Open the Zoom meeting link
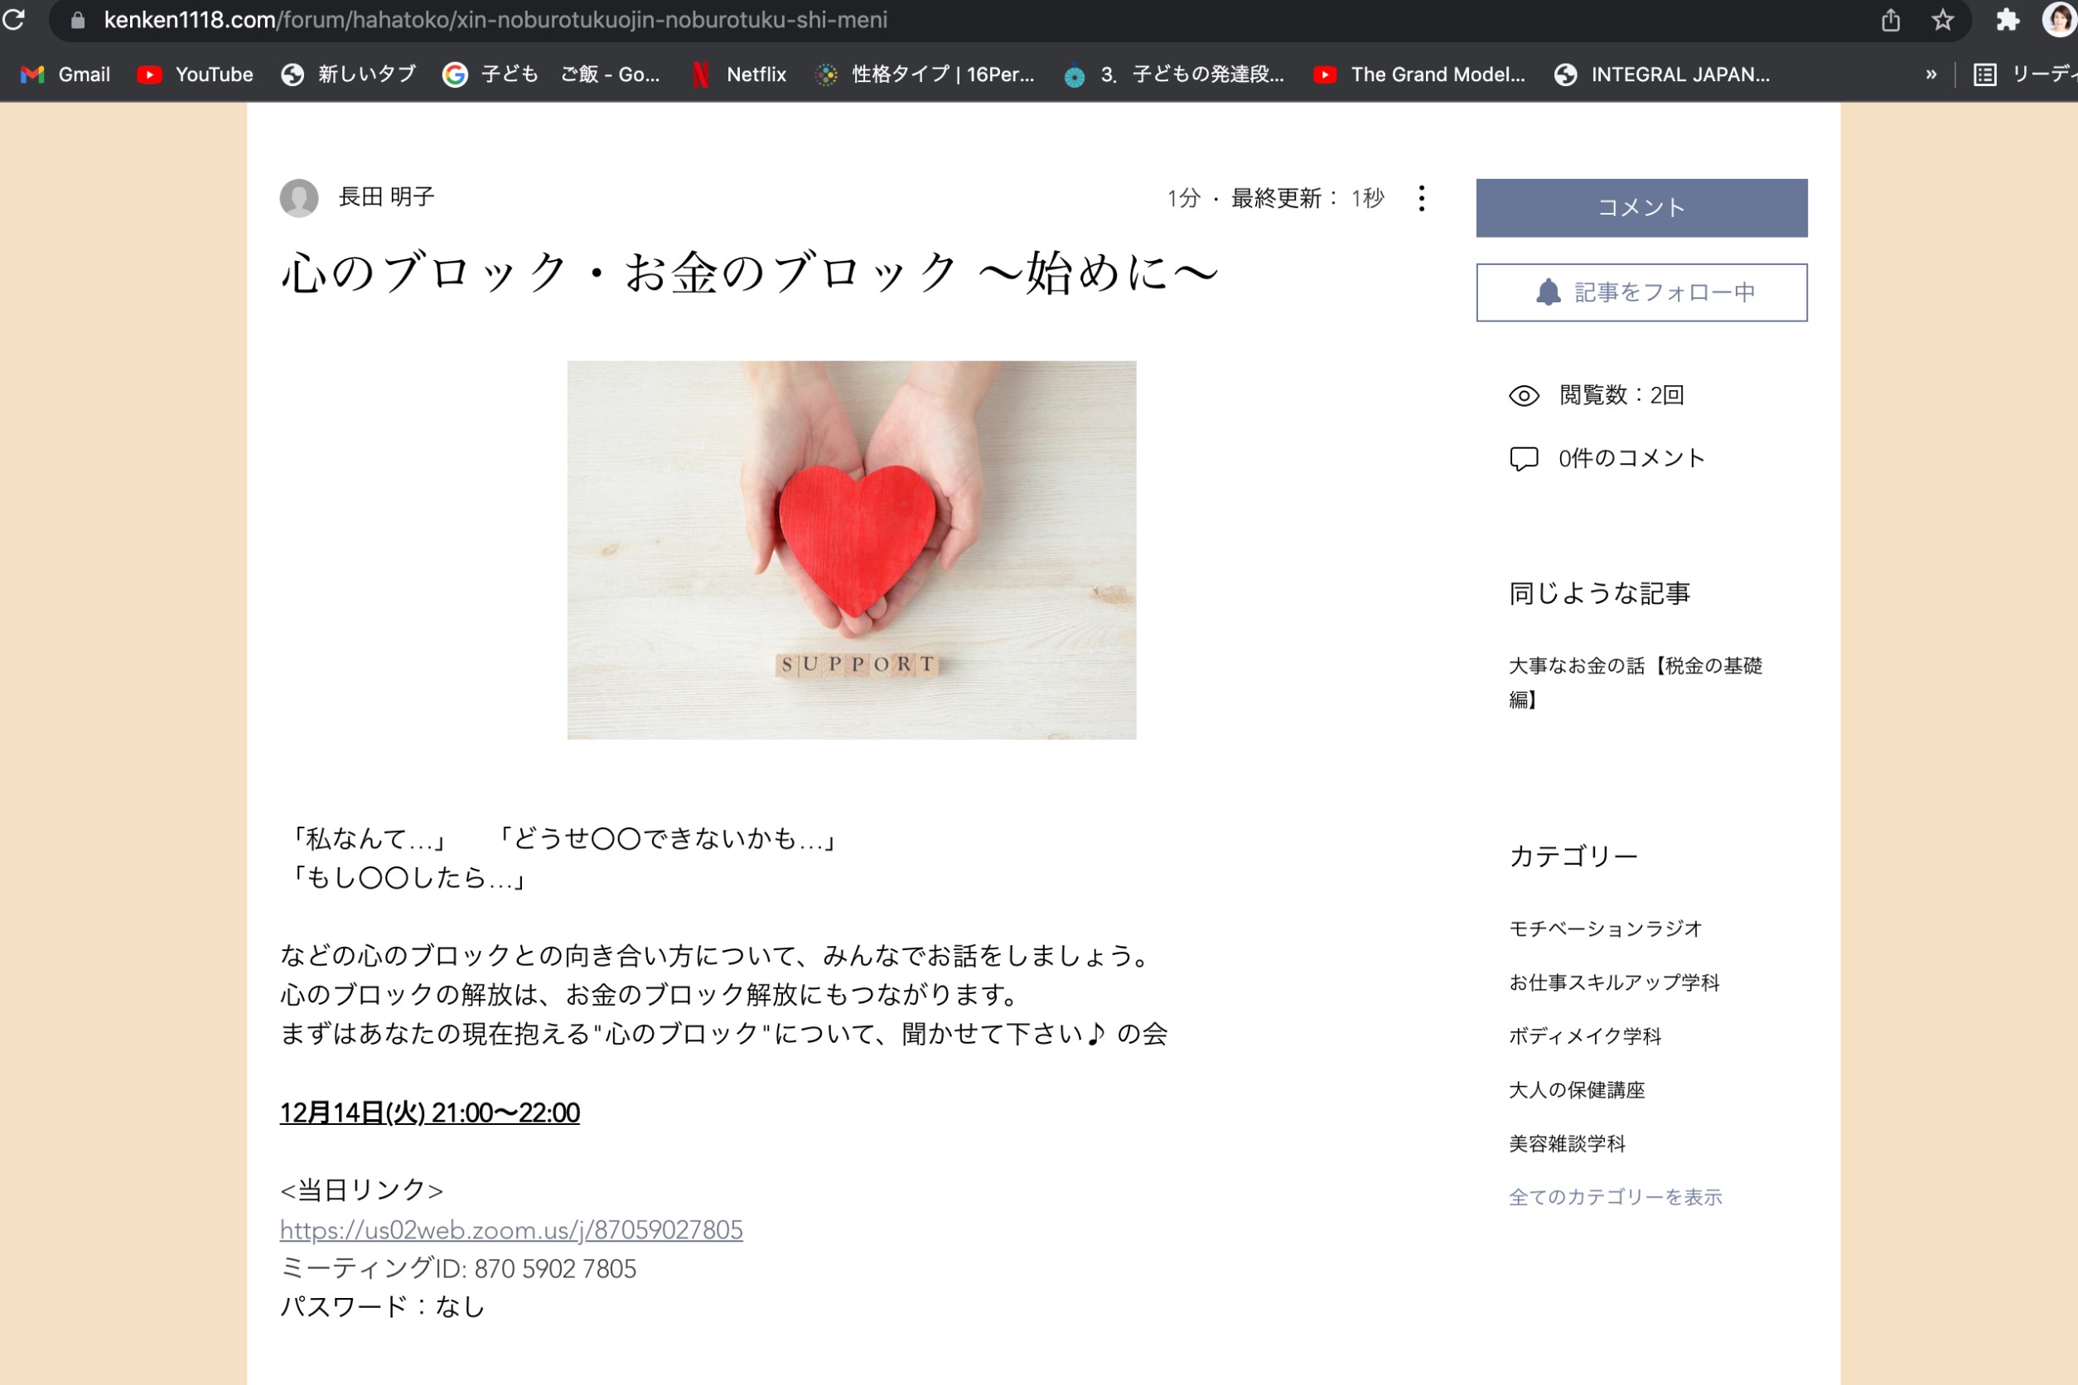 (511, 1229)
